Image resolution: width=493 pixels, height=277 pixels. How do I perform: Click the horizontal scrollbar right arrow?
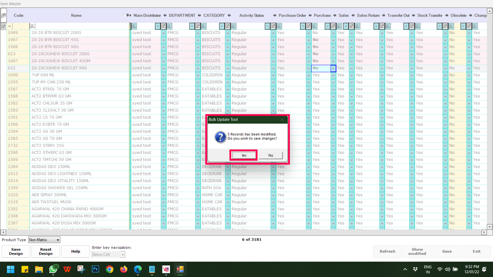pos(484,232)
